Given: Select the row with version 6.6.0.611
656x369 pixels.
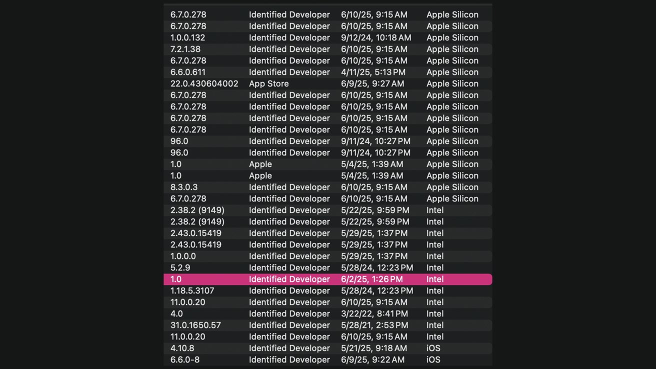Looking at the screenshot, I should [x=328, y=72].
